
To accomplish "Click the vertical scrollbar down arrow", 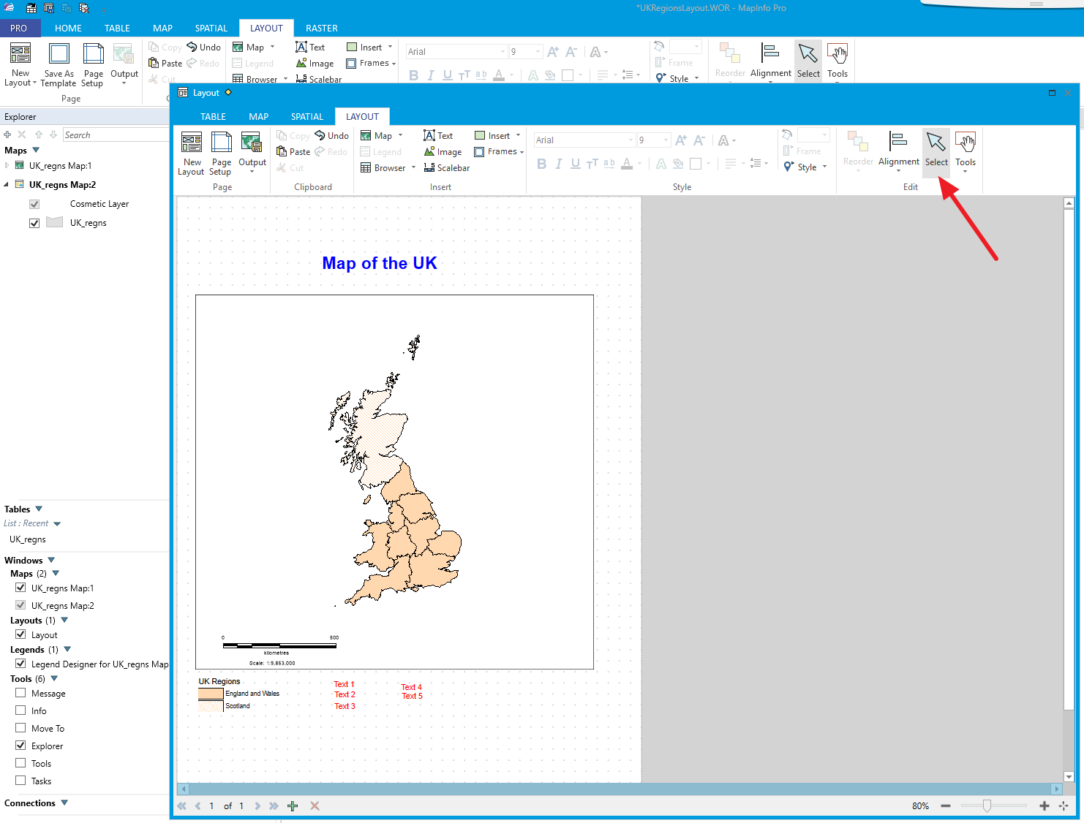I will (x=1069, y=776).
